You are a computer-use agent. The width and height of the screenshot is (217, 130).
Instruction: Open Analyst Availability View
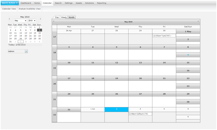30,9
